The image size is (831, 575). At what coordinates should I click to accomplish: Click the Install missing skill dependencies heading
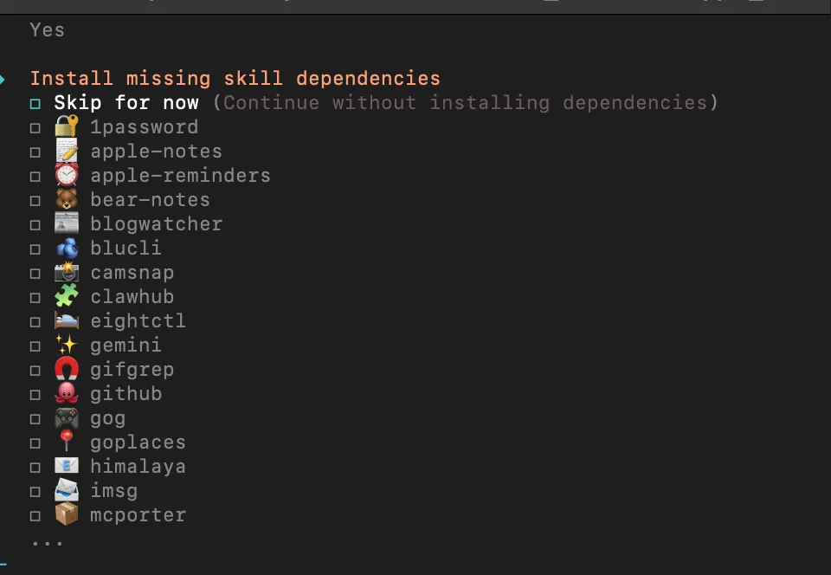pyautogui.click(x=235, y=79)
